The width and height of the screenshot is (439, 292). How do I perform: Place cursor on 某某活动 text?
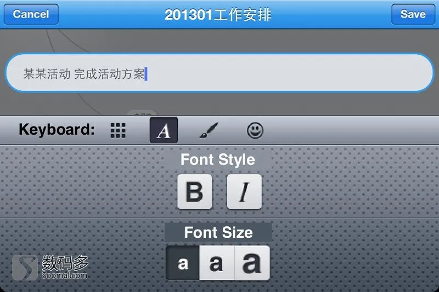(x=47, y=74)
